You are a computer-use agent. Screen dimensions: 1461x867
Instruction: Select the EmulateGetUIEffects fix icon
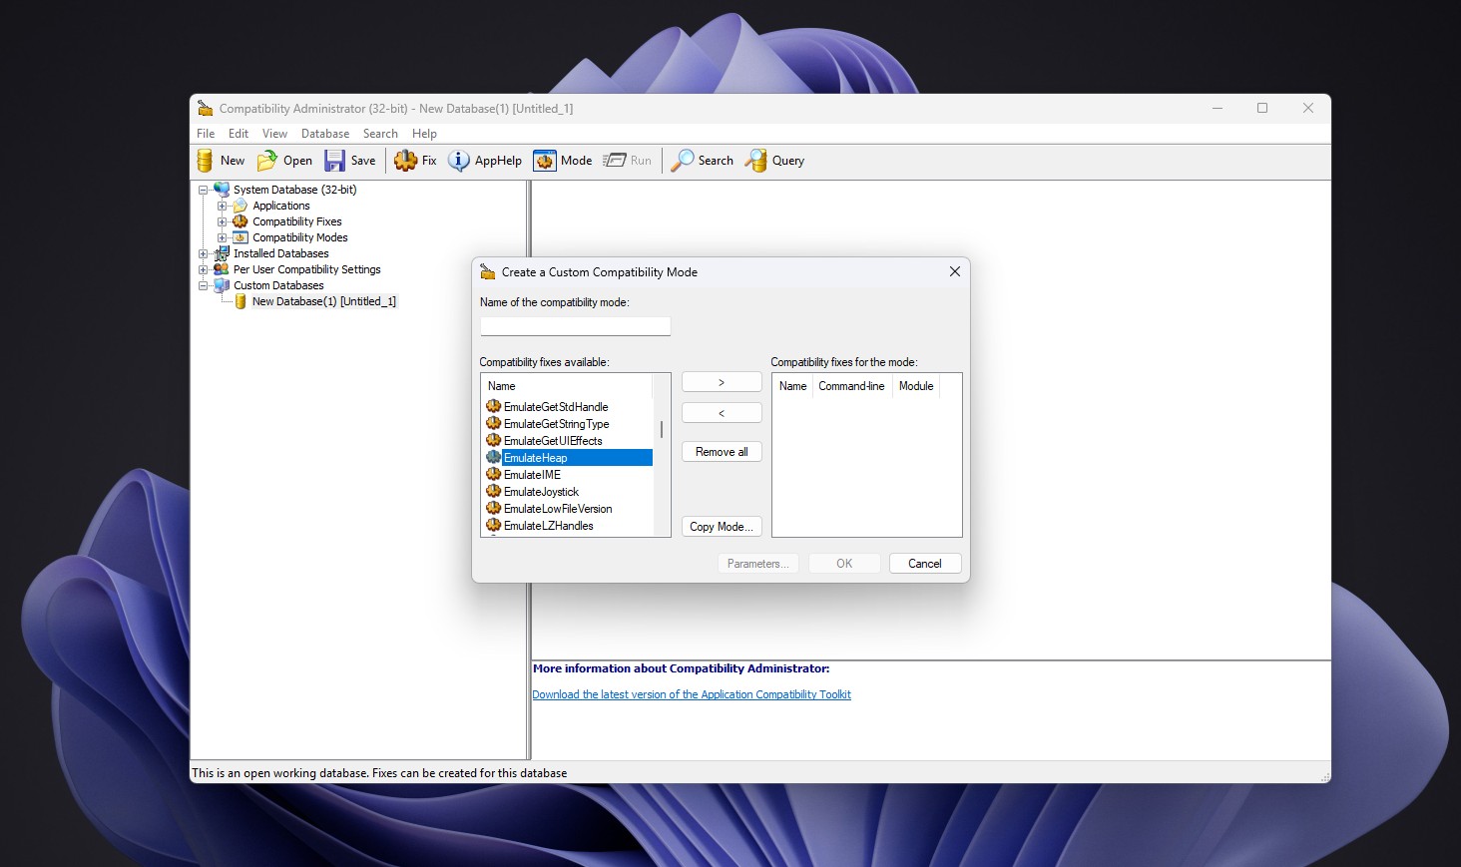coord(493,440)
